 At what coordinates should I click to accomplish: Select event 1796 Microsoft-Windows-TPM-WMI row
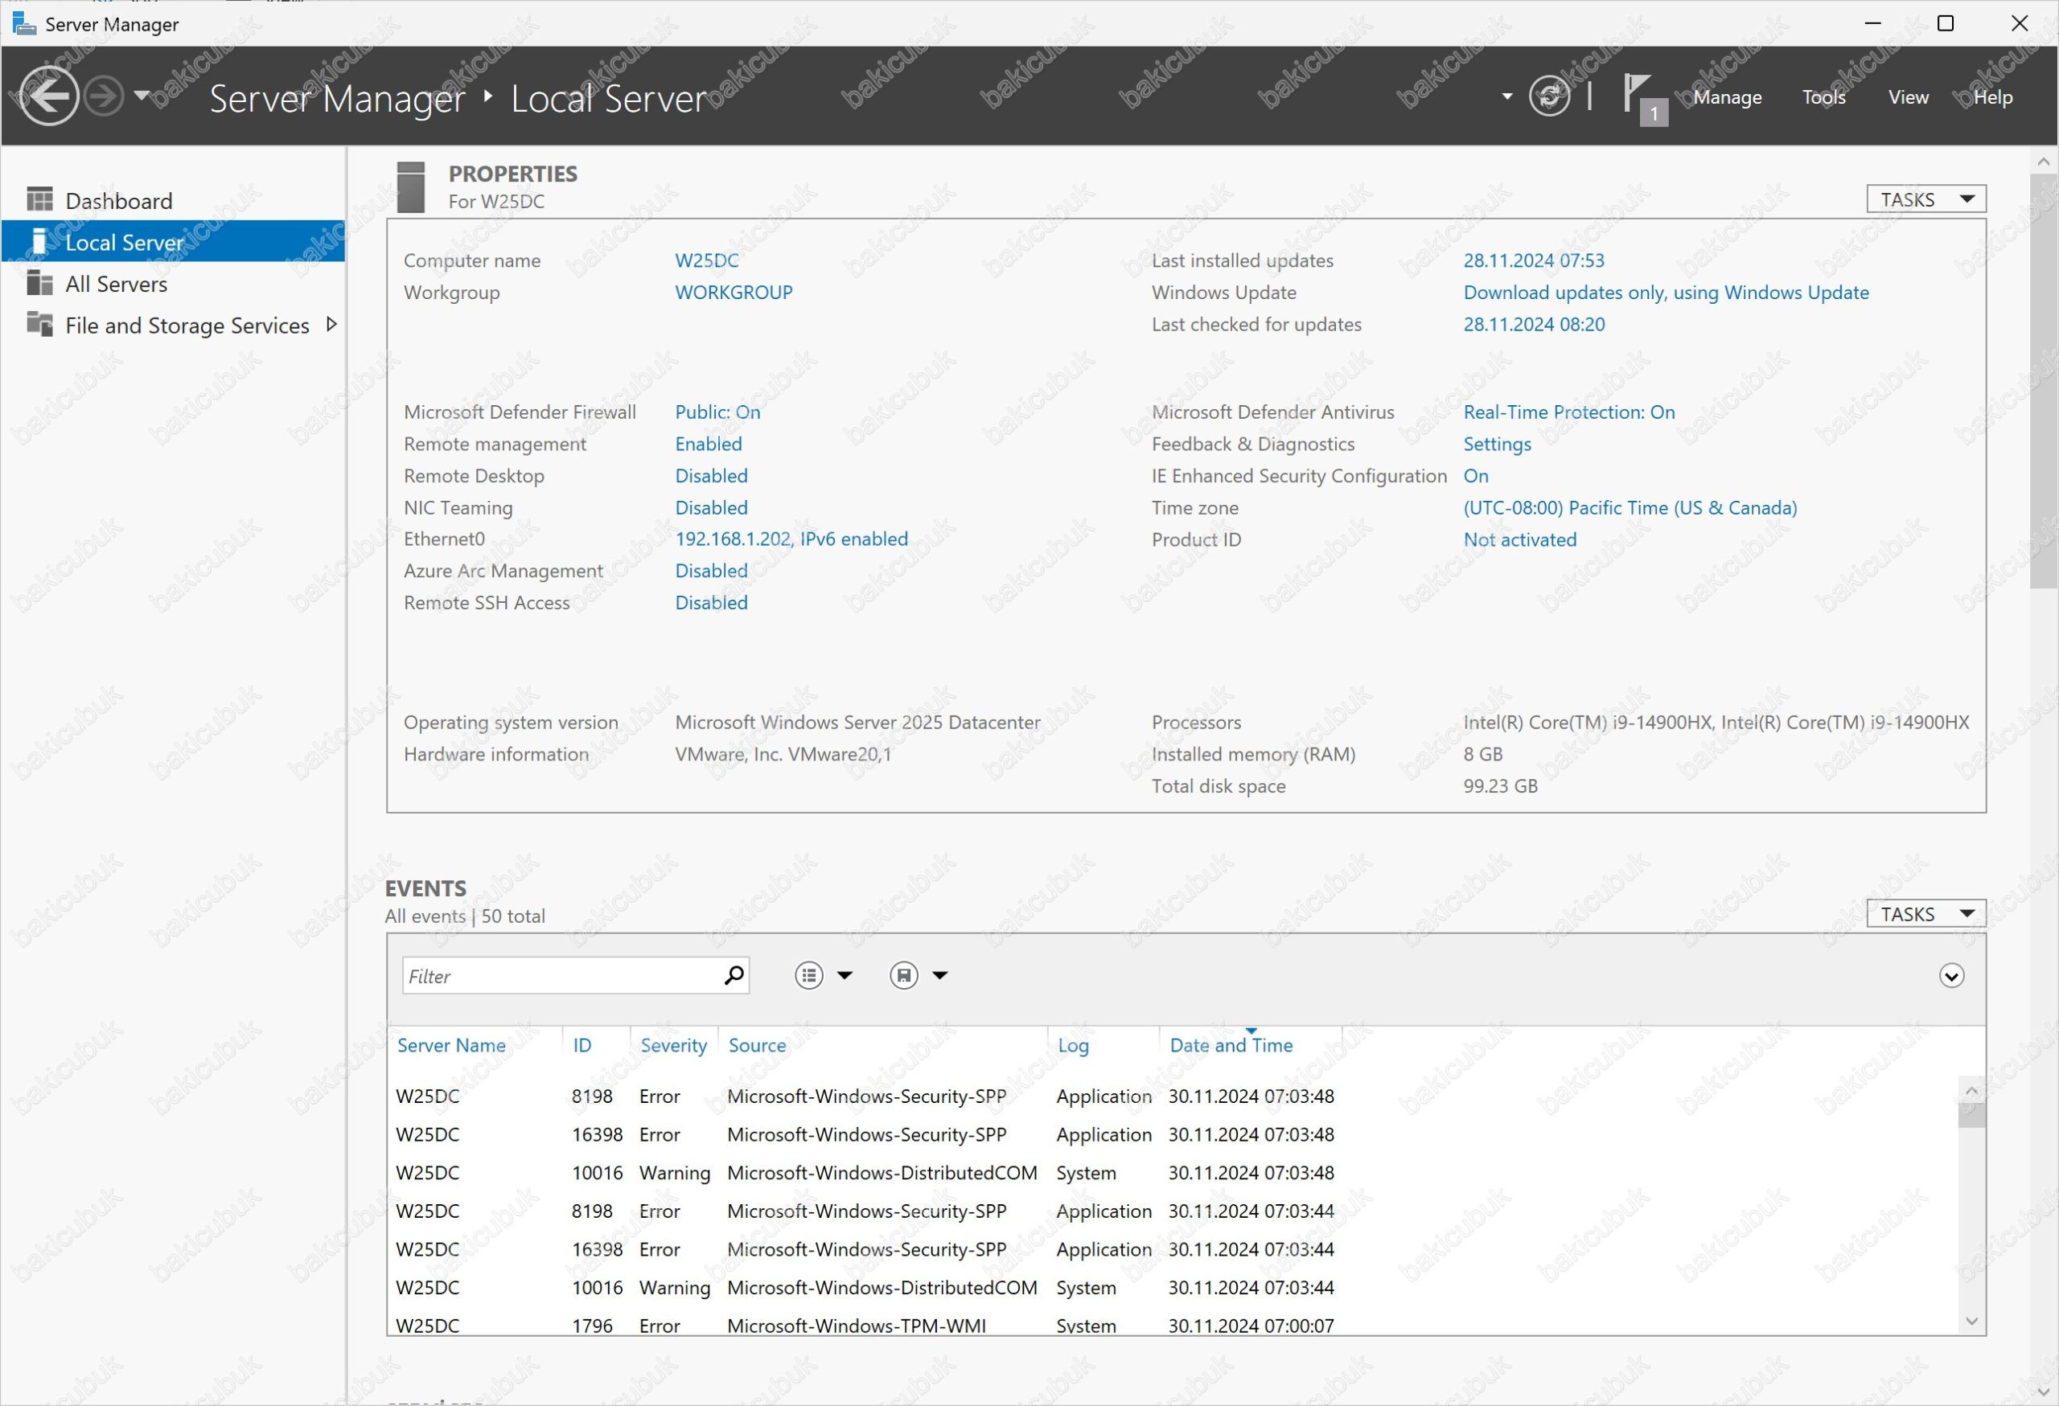1171,1325
